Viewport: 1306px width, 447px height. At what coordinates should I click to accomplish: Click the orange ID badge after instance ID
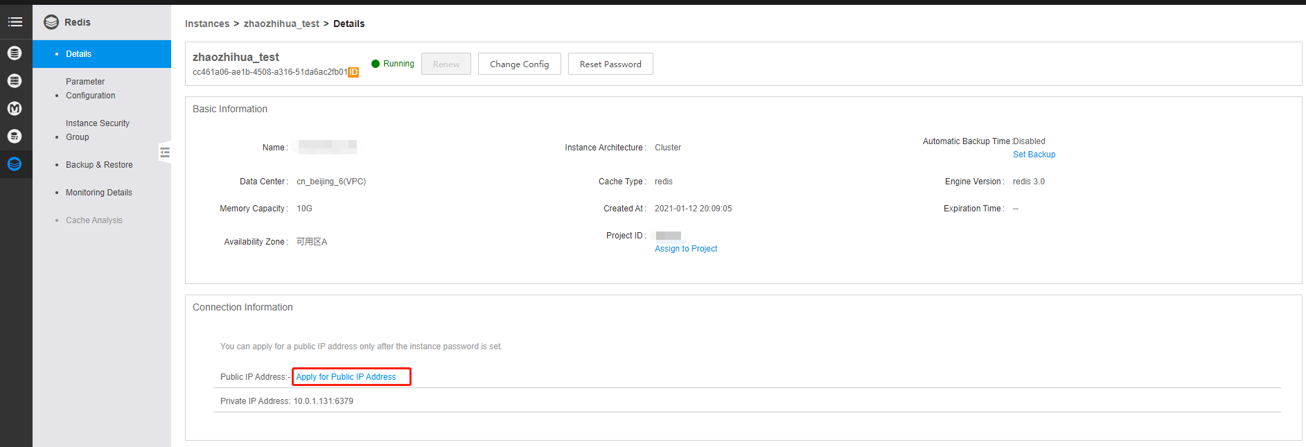coord(353,72)
